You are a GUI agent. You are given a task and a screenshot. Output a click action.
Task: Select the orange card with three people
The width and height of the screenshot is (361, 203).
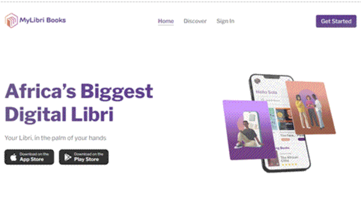[x=311, y=107]
